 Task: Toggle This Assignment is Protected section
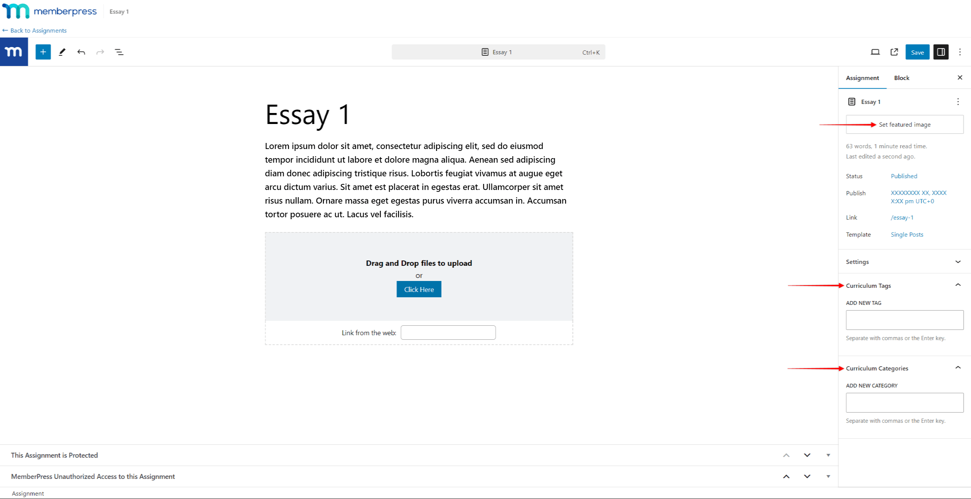pos(828,455)
